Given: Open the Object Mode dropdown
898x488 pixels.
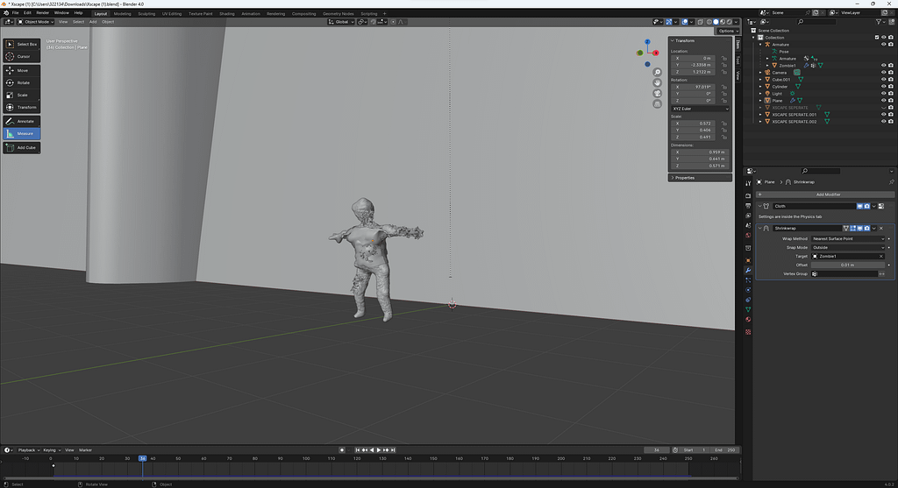Looking at the screenshot, I should pos(36,22).
